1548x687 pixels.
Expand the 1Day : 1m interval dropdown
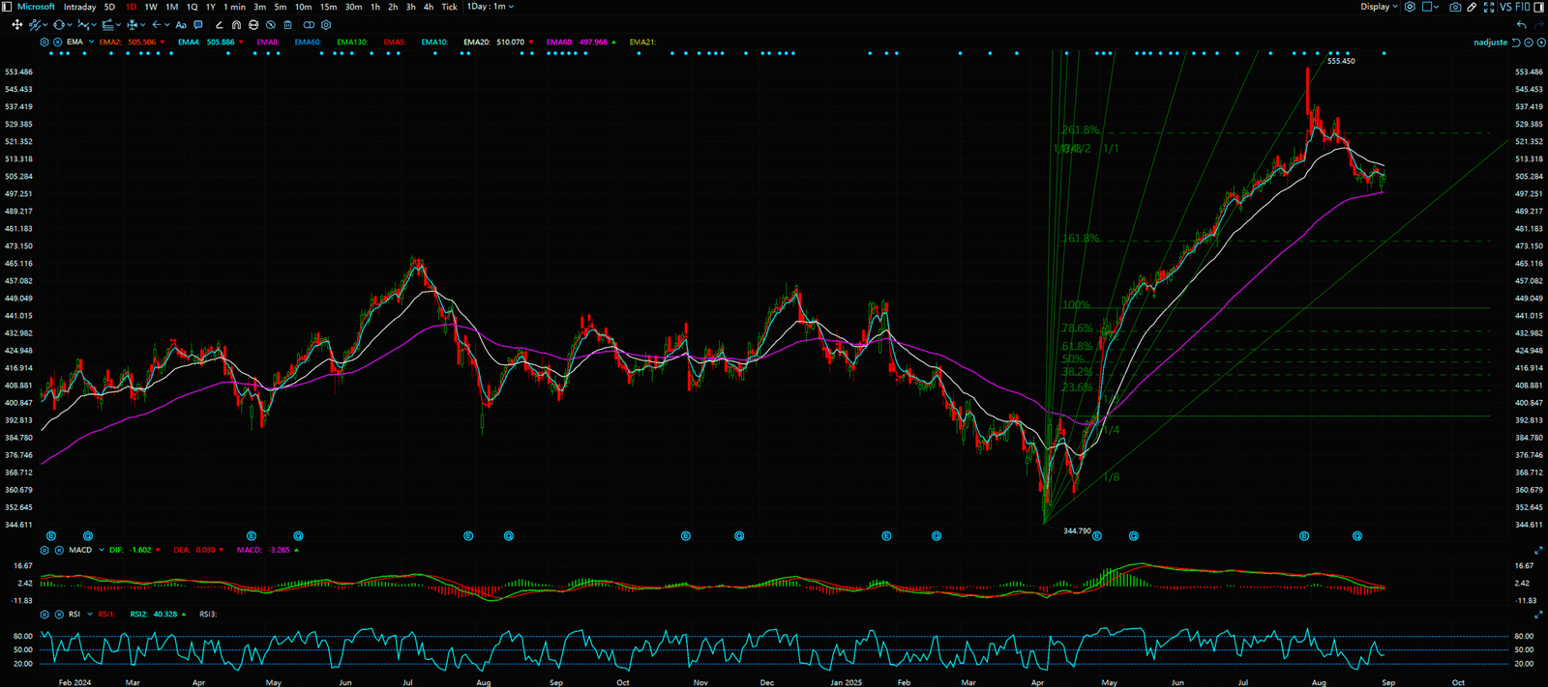click(491, 7)
